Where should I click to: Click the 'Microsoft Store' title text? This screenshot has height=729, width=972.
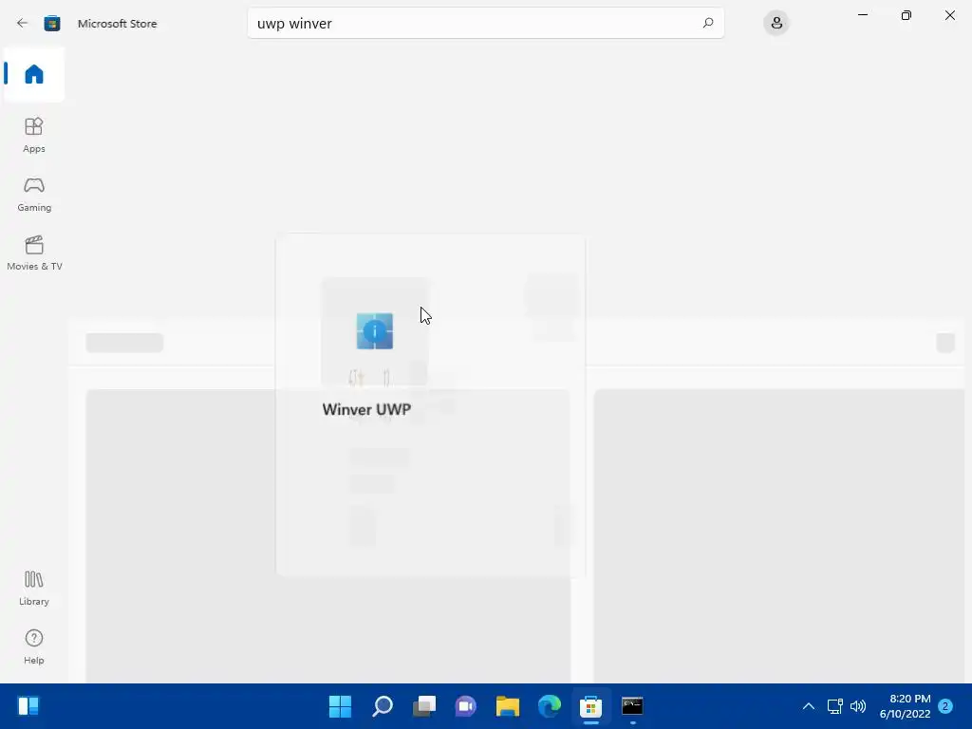point(117,24)
